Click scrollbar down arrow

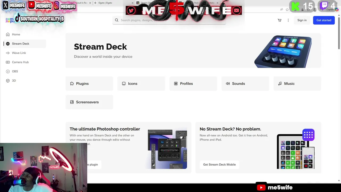339,181
